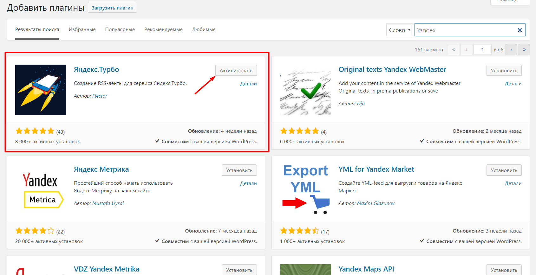Open Детали for YML for Yandex Market
The width and height of the screenshot is (536, 275).
(x=513, y=183)
